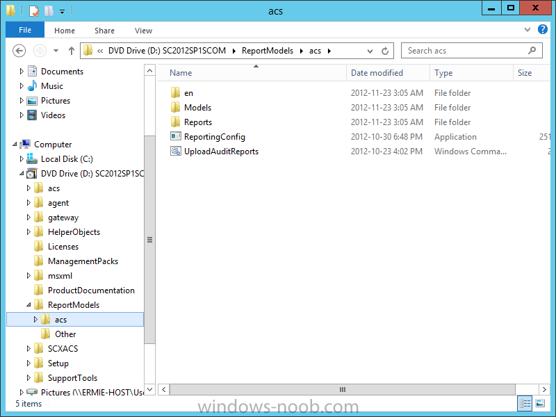
Task: Click DVD Drive (D:) in the address bar
Action: coord(167,51)
